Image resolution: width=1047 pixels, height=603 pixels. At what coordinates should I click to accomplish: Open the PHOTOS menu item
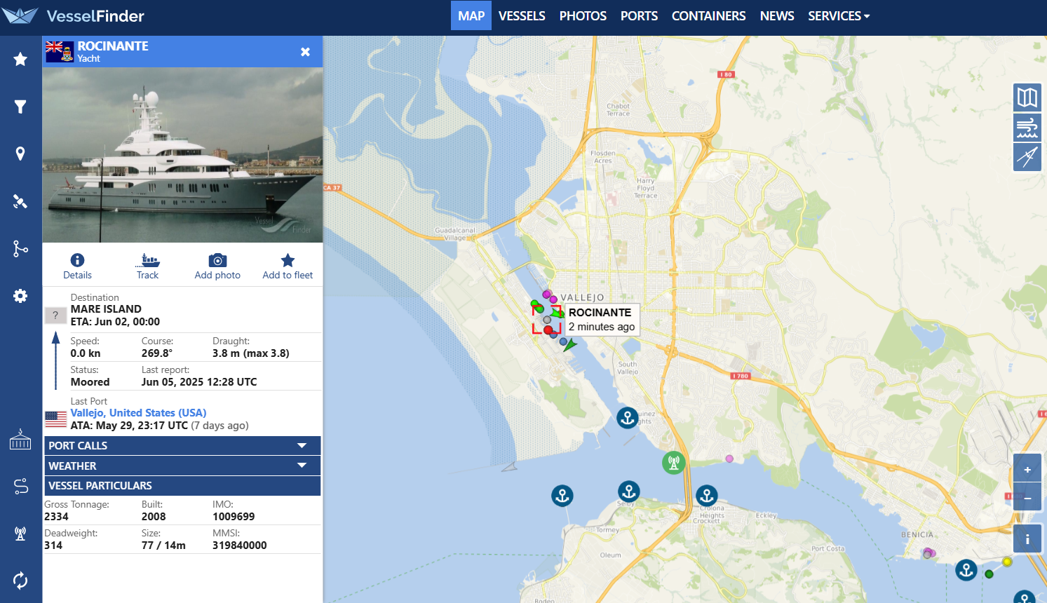point(583,15)
